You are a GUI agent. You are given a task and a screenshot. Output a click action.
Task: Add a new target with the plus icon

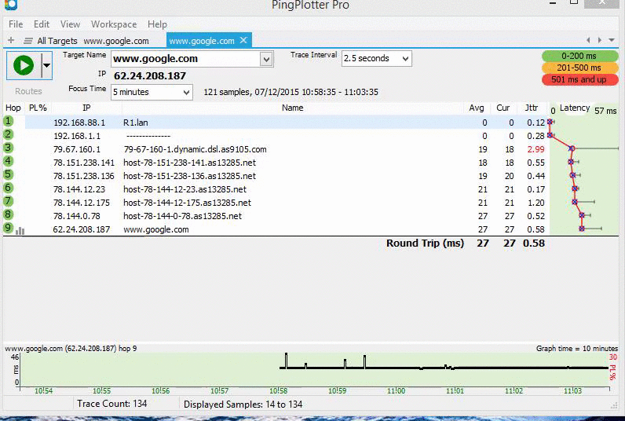11,40
